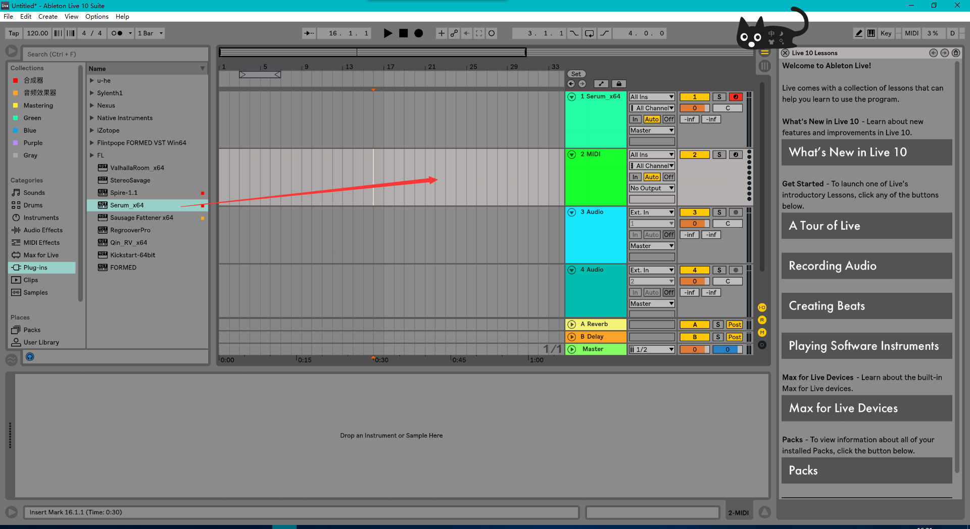Screen dimensions: 970x529
Task: Click the Capture MIDI button
Action: 479,33
